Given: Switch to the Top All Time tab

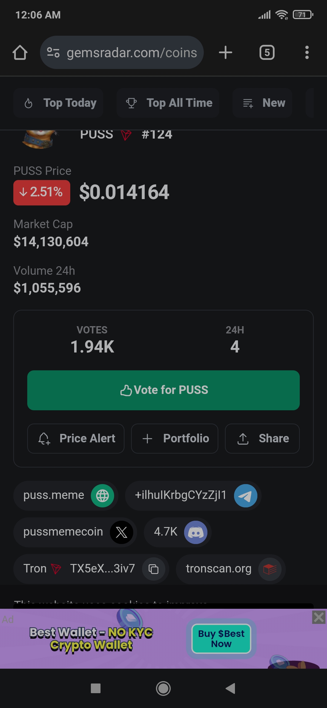Looking at the screenshot, I should [168, 103].
